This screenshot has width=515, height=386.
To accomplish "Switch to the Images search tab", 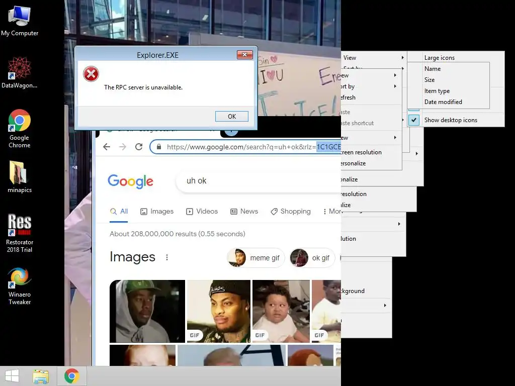I will (157, 212).
